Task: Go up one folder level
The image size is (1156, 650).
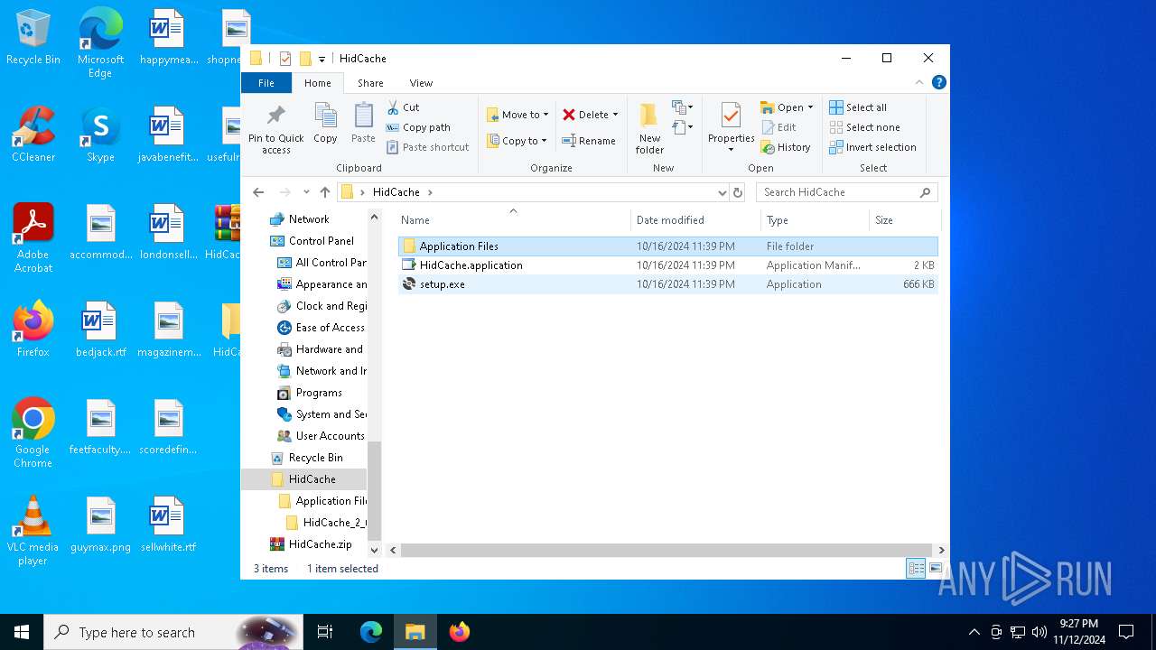Action: click(325, 192)
